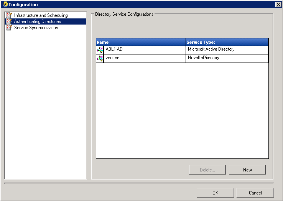Click the Service Synchronization checklist icon

[x=9, y=28]
